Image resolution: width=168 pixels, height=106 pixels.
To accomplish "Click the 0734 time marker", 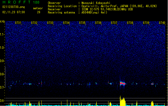I will pos(66,23).
